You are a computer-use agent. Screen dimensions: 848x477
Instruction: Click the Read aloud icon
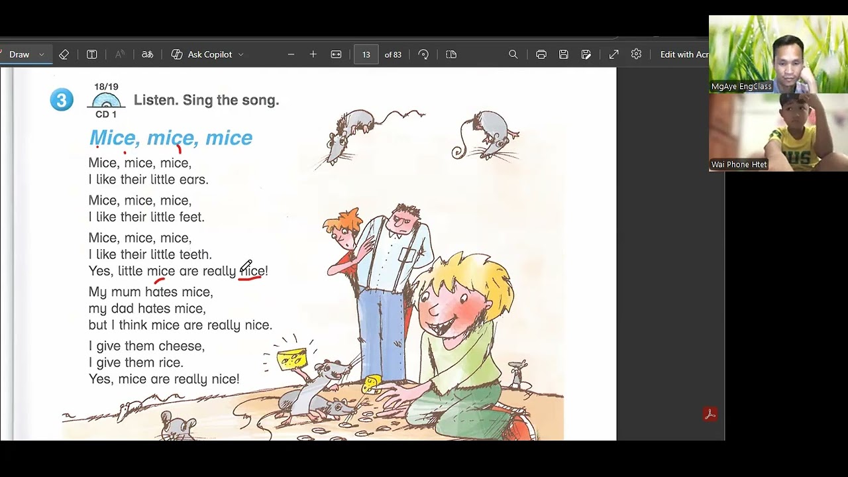(x=120, y=54)
